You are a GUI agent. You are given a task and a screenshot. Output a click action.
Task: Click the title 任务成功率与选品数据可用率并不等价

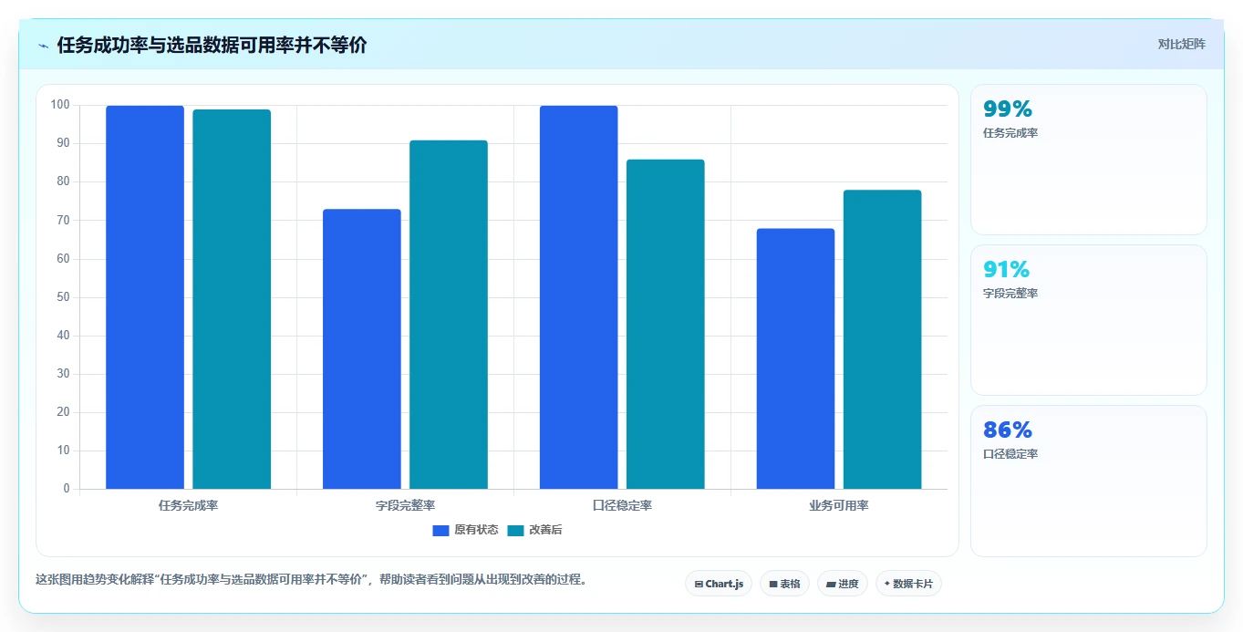[x=212, y=46]
